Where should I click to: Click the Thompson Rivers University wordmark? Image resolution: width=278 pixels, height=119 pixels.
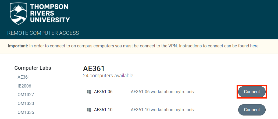[x=50, y=13]
